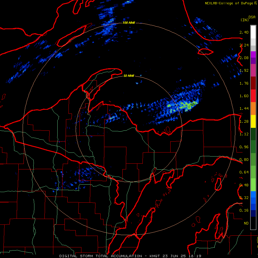Click the ND legend label
Viewport: 258px width, 258px height.
246,223
